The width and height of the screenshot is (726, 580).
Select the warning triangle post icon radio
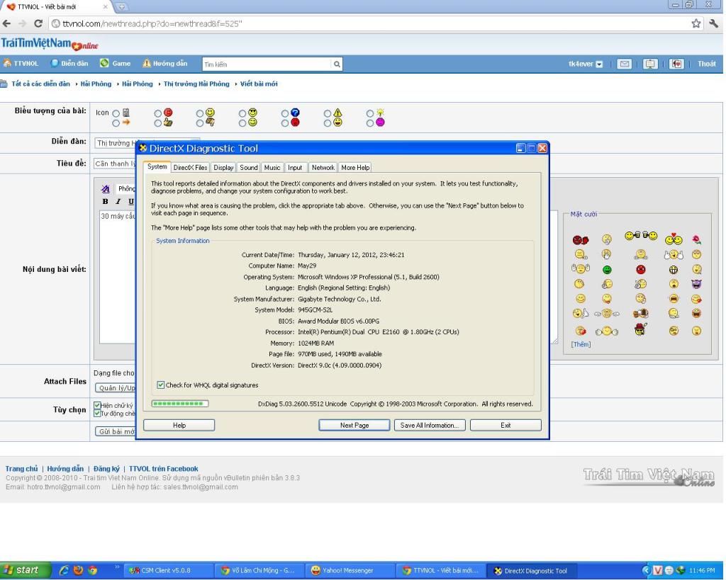click(x=328, y=113)
